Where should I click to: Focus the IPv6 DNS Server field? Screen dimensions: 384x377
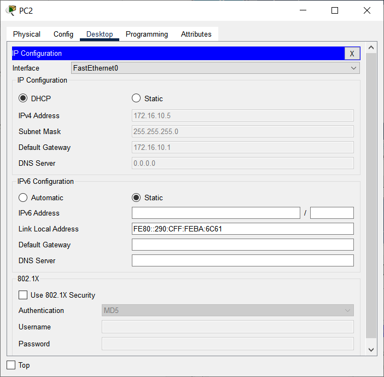click(x=243, y=260)
